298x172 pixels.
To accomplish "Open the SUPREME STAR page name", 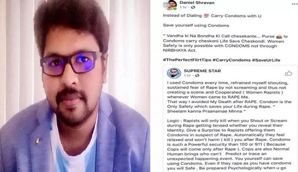I will [x=202, y=71].
